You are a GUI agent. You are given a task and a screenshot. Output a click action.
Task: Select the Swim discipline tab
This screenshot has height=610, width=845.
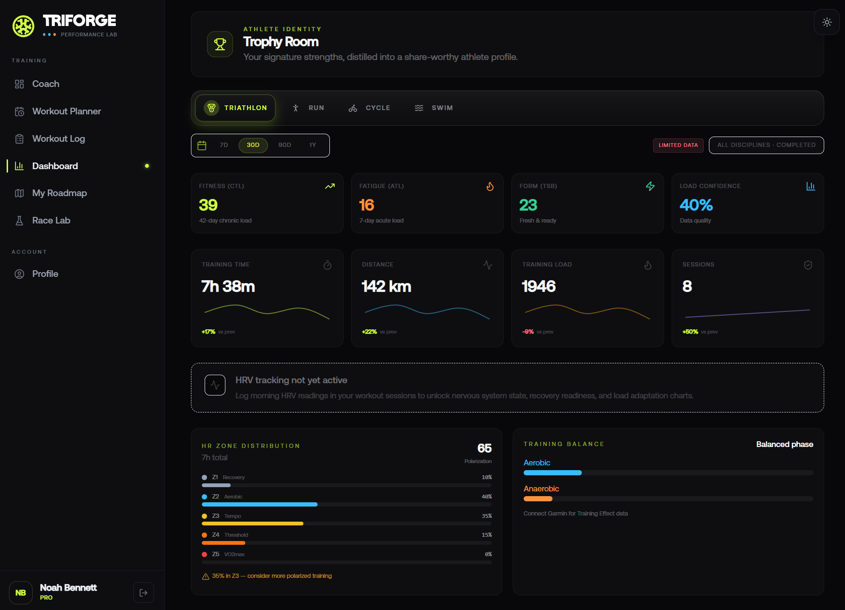[x=433, y=108]
